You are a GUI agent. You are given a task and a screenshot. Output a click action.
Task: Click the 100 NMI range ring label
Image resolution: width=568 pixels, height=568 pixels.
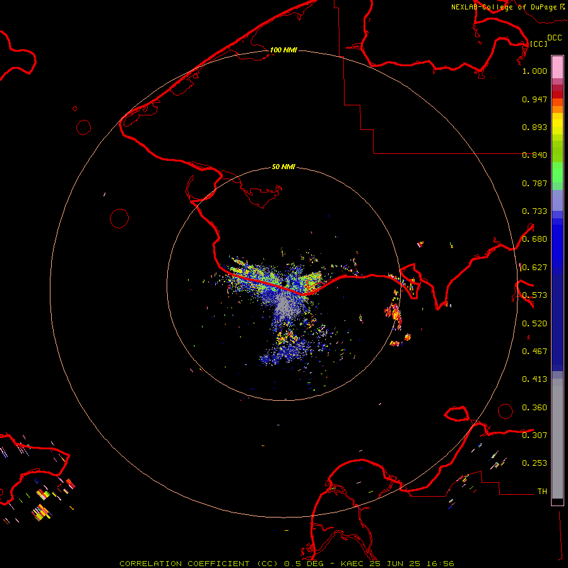point(283,50)
